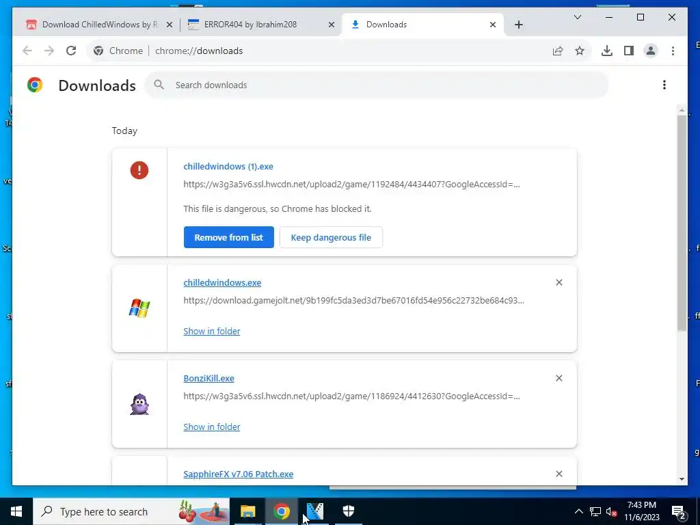
Task: Open the Downloads page more actions menu
Action: pyautogui.click(x=664, y=85)
